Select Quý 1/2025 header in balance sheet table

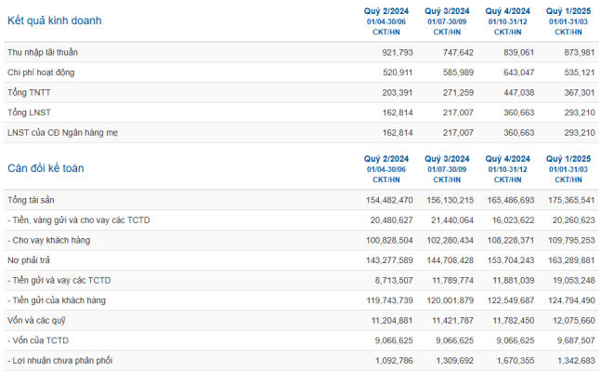click(x=568, y=159)
